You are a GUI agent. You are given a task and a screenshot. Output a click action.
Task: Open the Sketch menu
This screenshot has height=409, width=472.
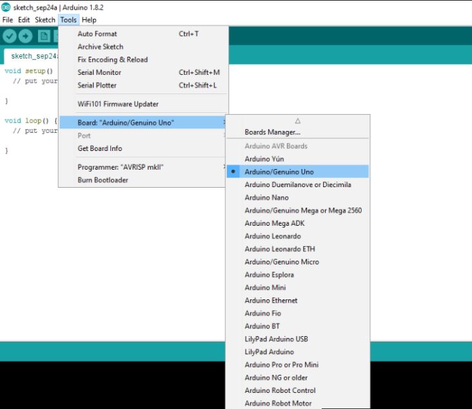45,20
